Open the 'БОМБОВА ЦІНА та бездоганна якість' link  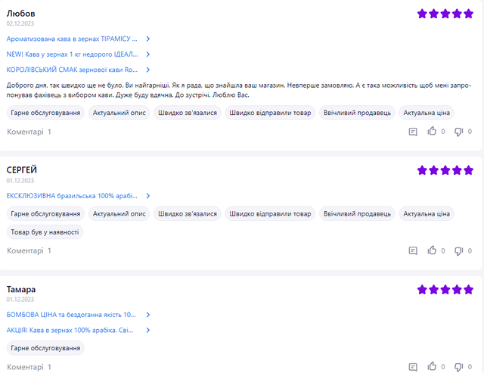pyautogui.click(x=71, y=314)
